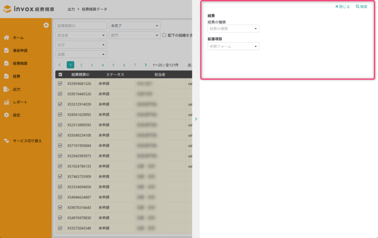Viewport: 378px width, 238px height.
Task: Click the ステータス column header
Action: point(115,74)
